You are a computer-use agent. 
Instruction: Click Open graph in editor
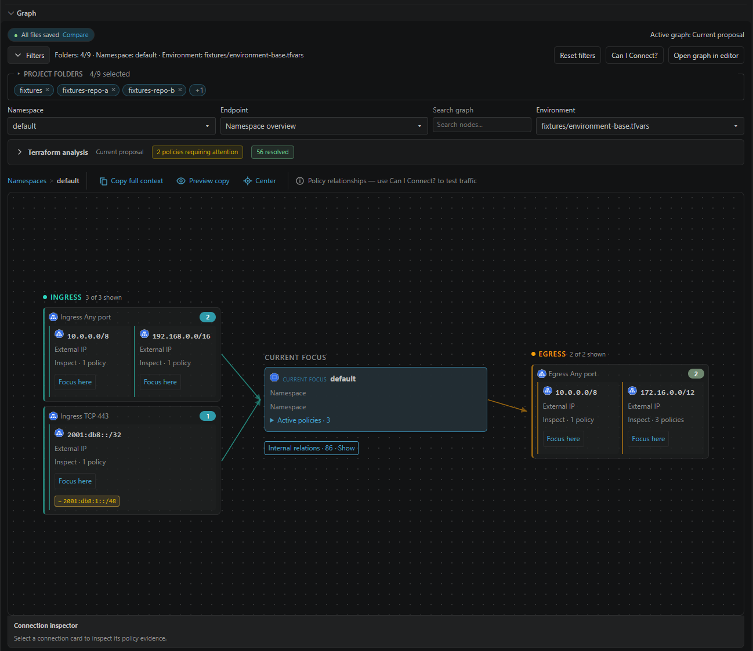(706, 56)
